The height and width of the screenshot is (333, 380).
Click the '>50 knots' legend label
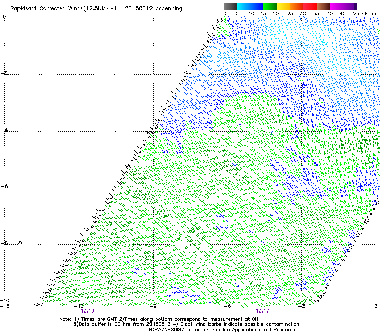coord(365,14)
